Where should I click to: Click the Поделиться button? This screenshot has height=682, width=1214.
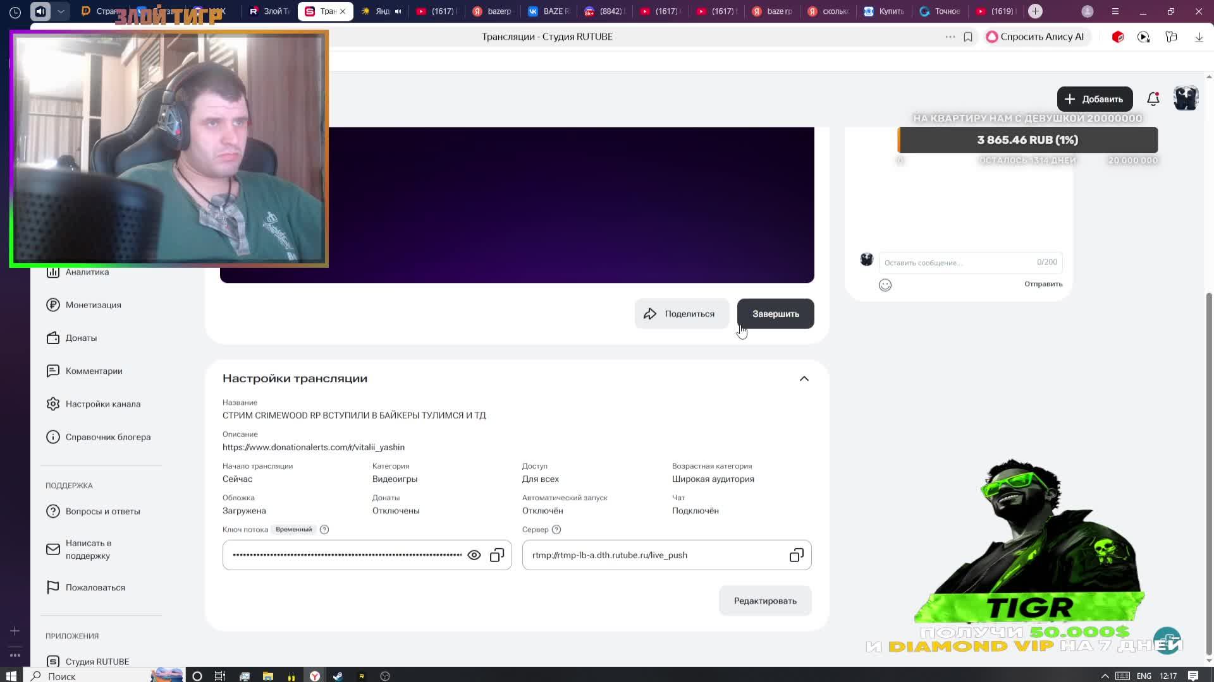point(681,314)
